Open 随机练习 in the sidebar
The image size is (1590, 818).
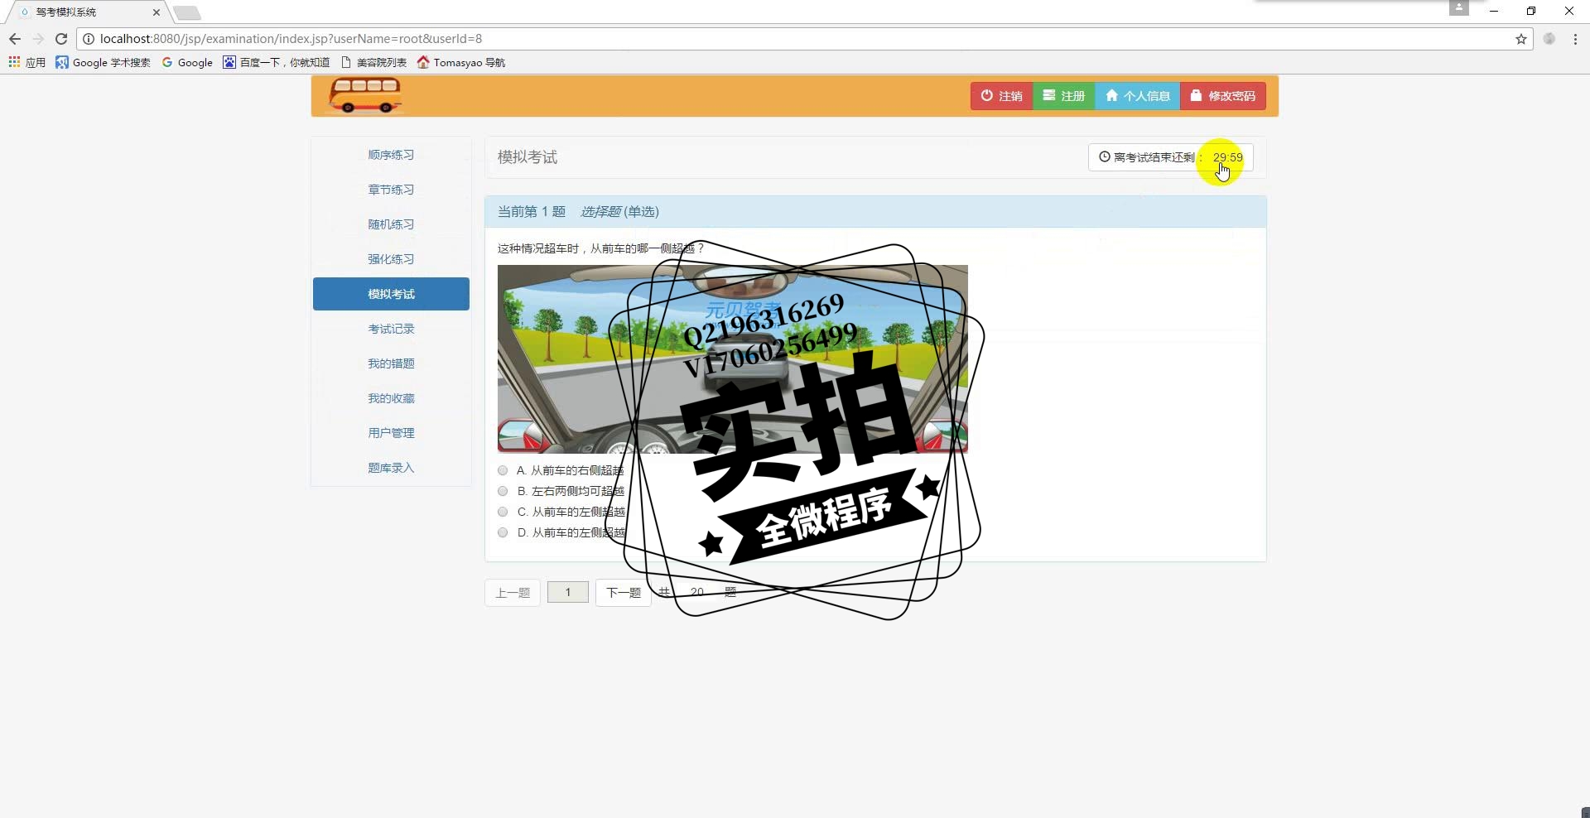coord(391,224)
